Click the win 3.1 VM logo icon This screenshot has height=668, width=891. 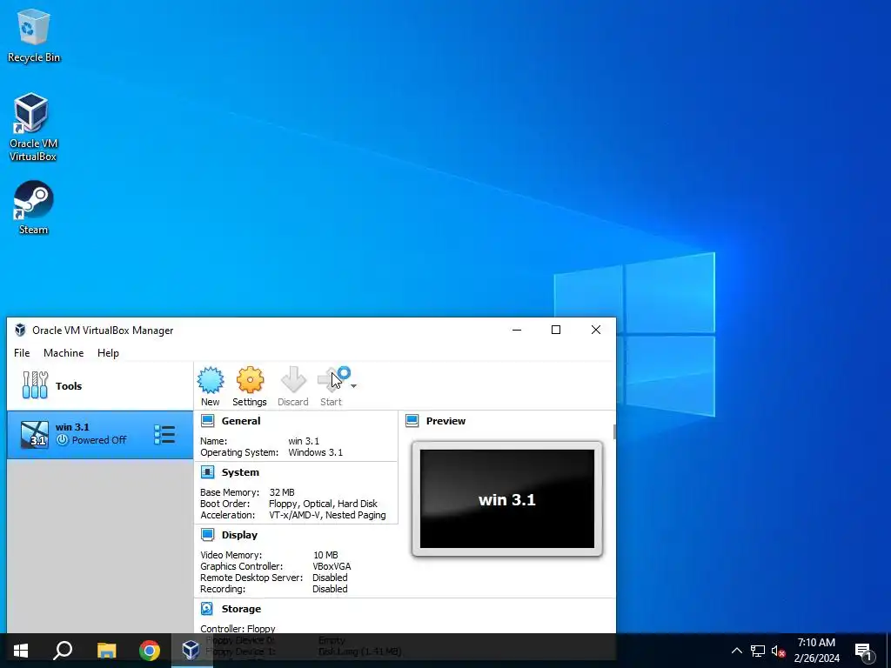35,435
